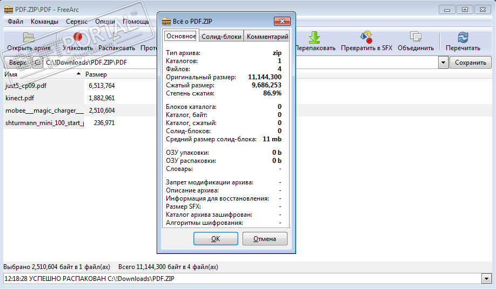The image size is (496, 289).
Task: Select file shturmann_mini_100_start
Action: [44, 123]
